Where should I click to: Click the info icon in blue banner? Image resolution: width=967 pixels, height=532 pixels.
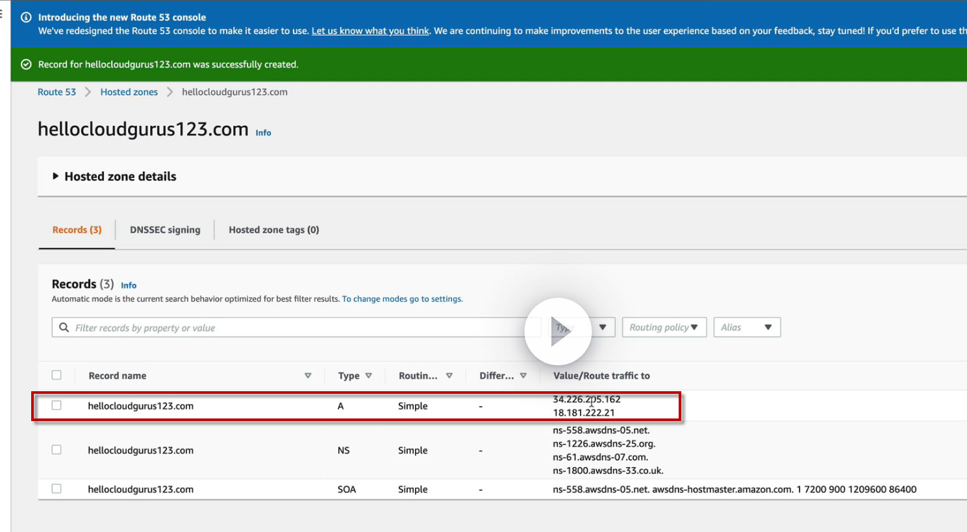point(26,18)
